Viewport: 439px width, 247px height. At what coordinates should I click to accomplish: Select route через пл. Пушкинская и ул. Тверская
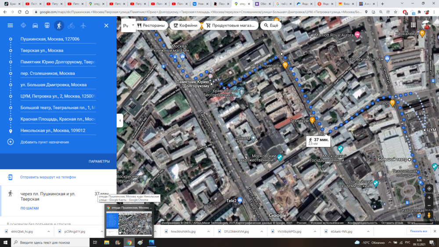click(58, 201)
